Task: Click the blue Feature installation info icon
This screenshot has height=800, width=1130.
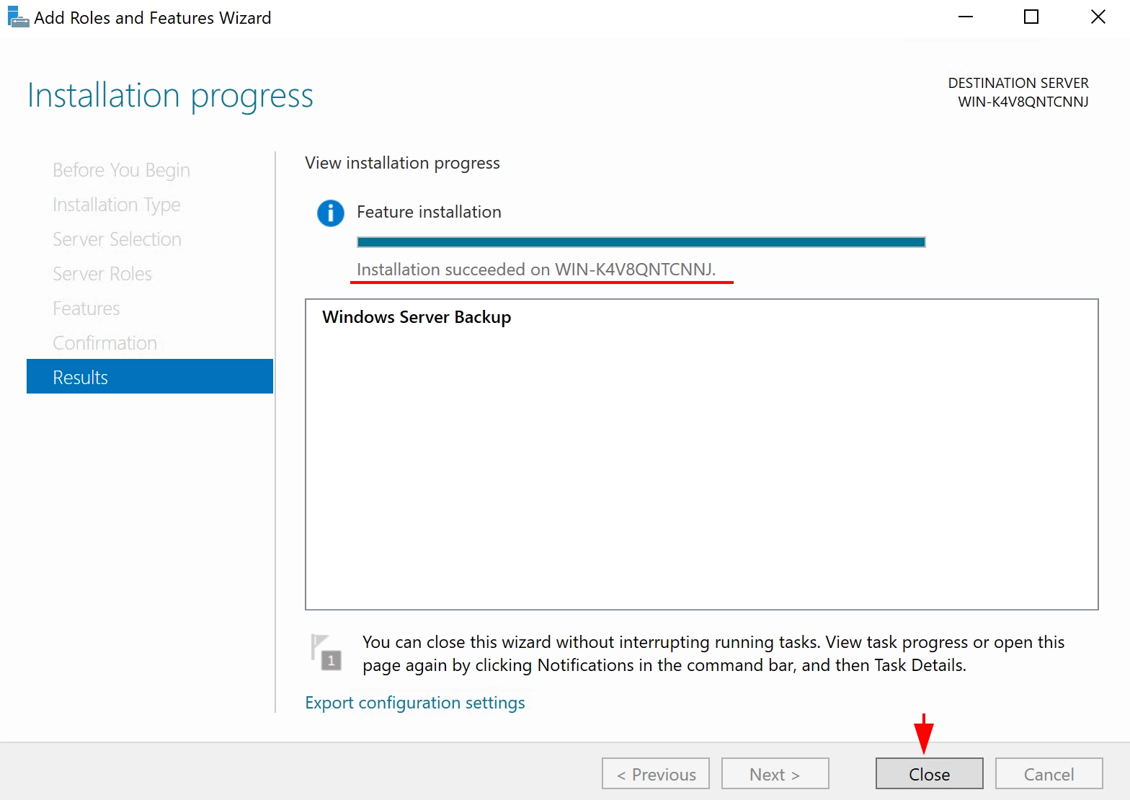Action: click(331, 213)
